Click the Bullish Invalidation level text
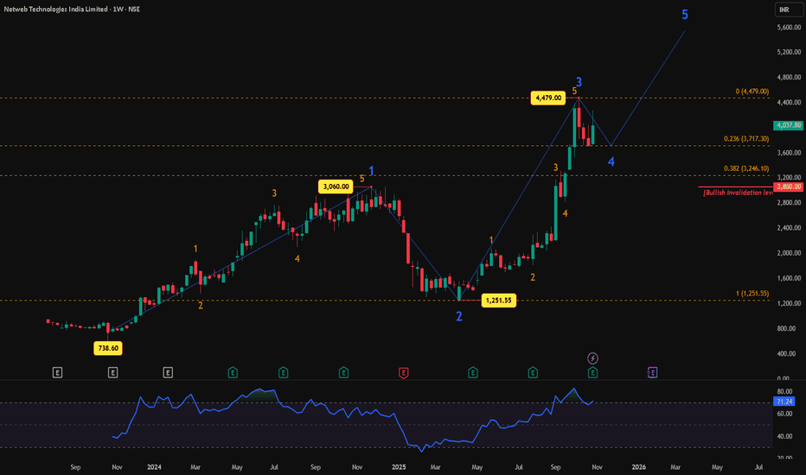 (739, 193)
